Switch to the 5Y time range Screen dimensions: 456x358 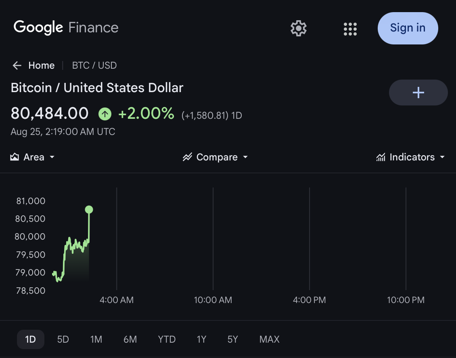(x=233, y=339)
